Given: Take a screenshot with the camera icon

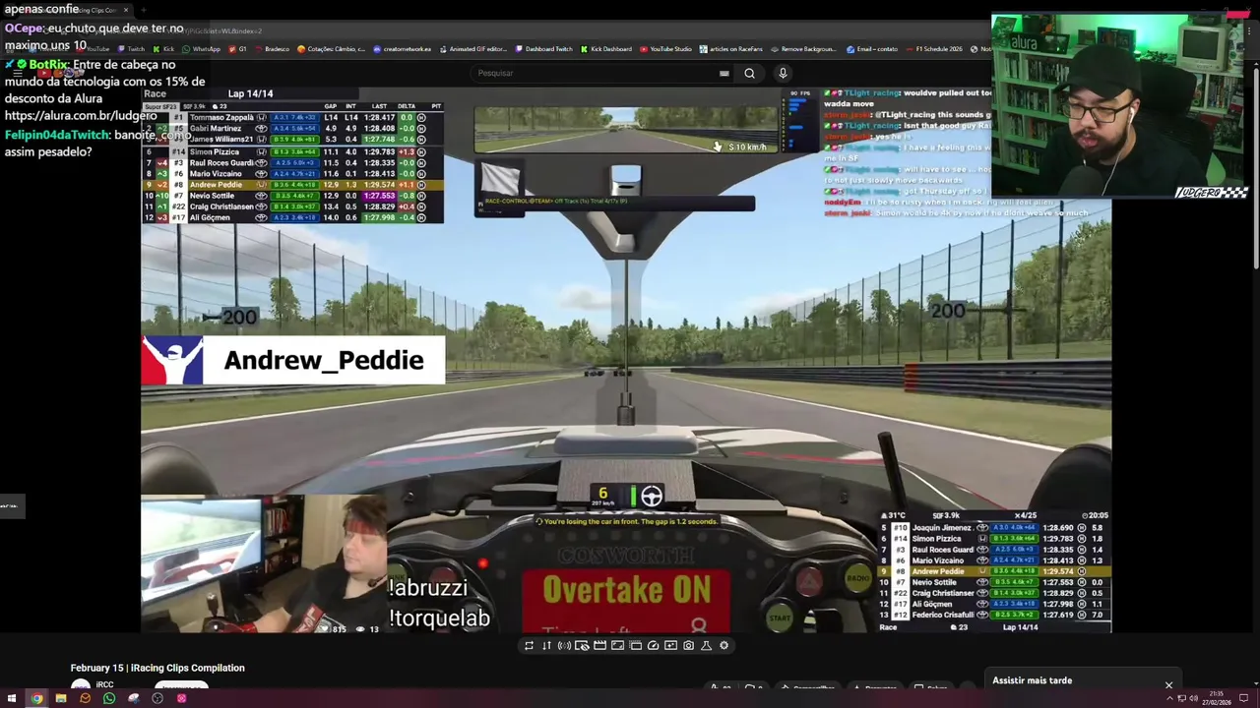Looking at the screenshot, I should [x=688, y=646].
